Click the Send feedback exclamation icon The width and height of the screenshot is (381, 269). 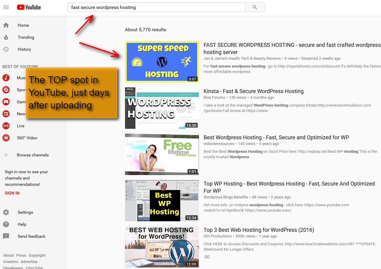pyautogui.click(x=6, y=236)
